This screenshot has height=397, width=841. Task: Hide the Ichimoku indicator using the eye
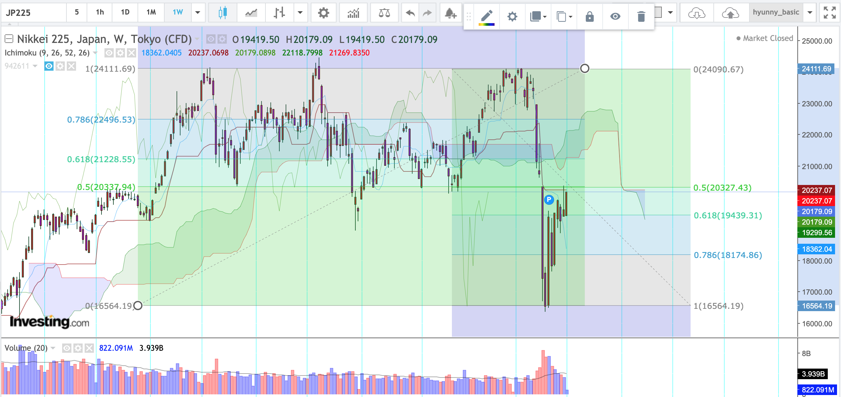click(x=109, y=53)
